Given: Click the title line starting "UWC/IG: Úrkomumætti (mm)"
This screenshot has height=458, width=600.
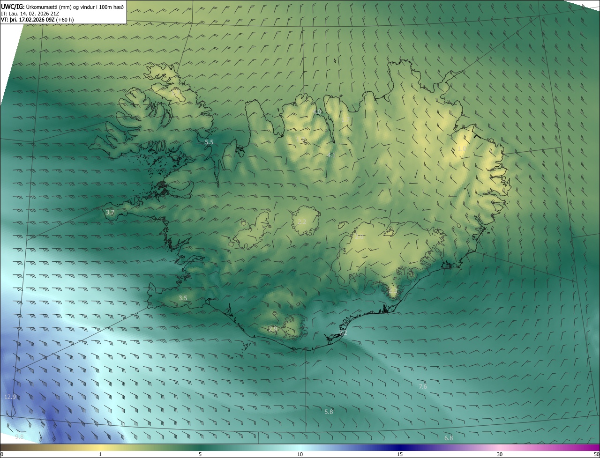Looking at the screenshot, I should click(x=62, y=7).
